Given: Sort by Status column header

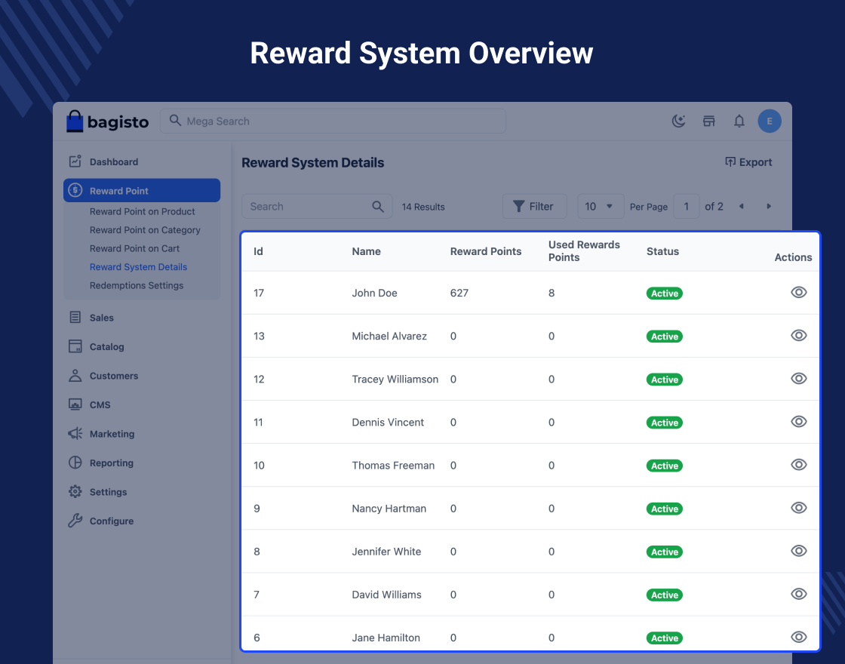Looking at the screenshot, I should [x=662, y=252].
